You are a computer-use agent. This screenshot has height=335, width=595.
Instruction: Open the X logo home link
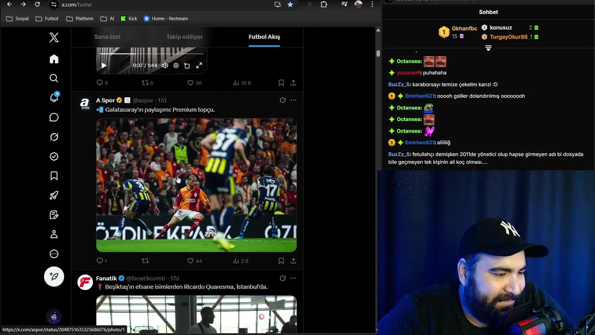pos(54,38)
